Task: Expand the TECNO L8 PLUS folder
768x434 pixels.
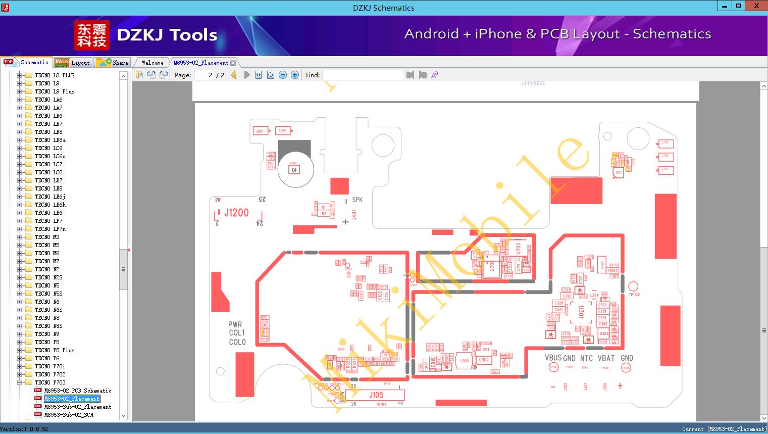Action: click(20, 75)
